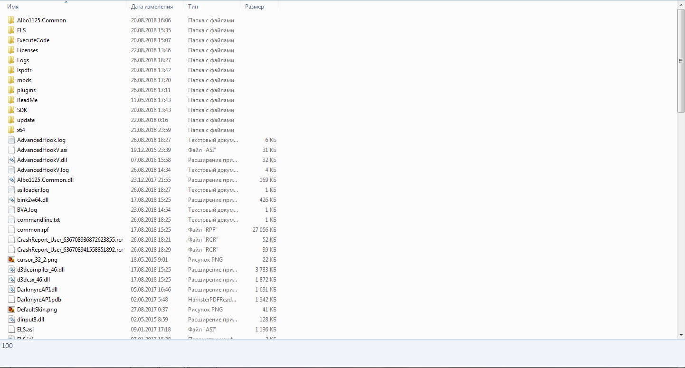
Task: Open the Albo1125.Common folder icon
Action: 12,20
